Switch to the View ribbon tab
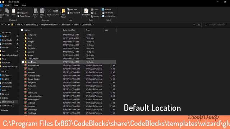 [x=24, y=5]
